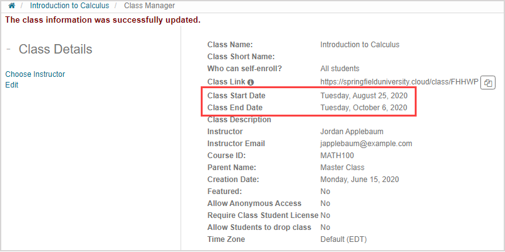Click the info icon beside Class Link
The width and height of the screenshot is (505, 252).
[x=251, y=83]
